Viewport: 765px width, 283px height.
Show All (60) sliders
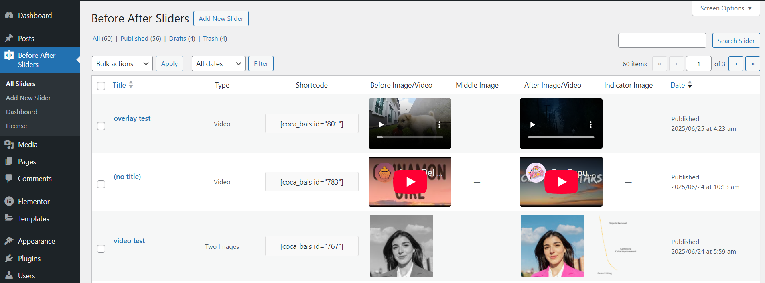(x=102, y=39)
